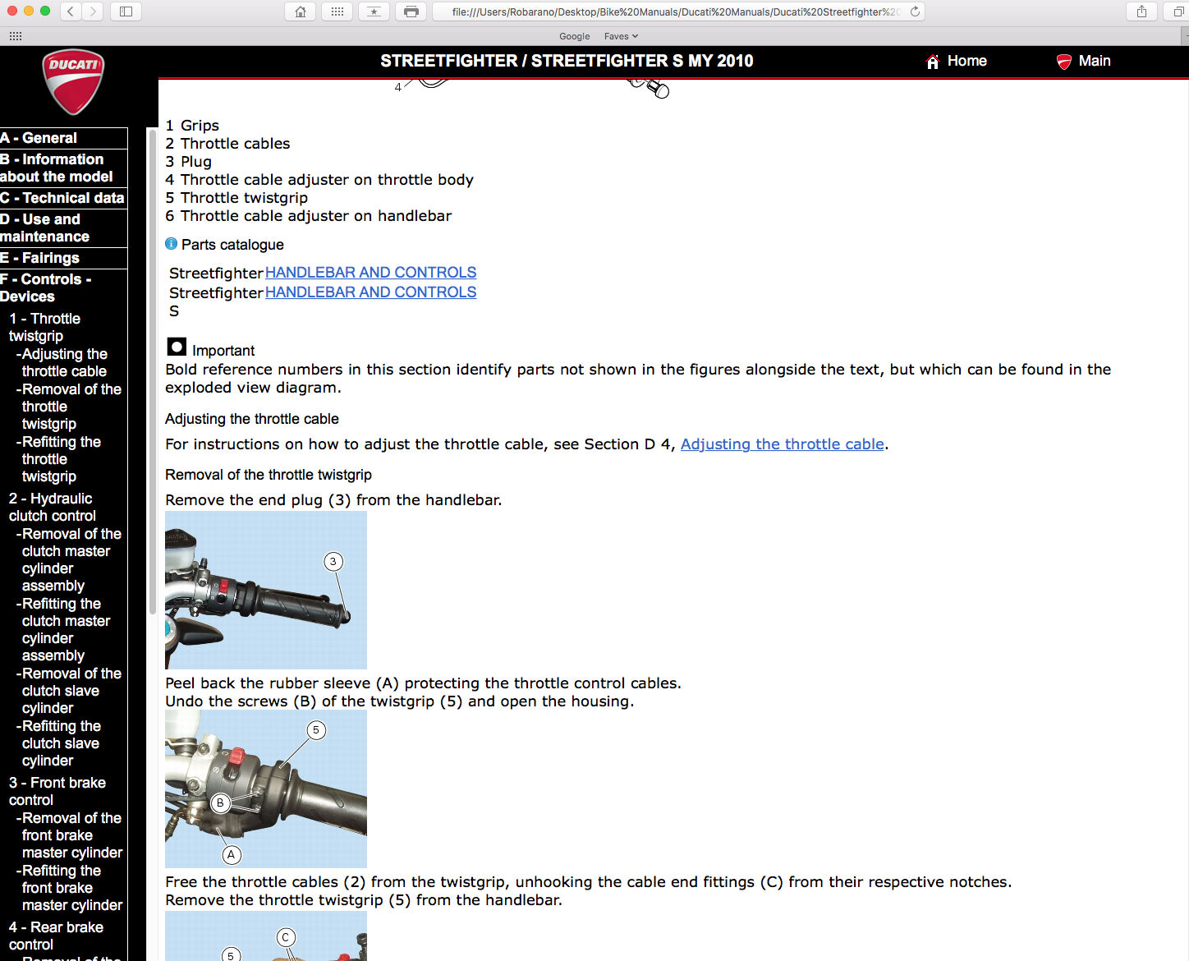Viewport: 1189px width, 961px height.
Task: Open Removal of the clutch master cylinder assembly
Action: point(69,559)
